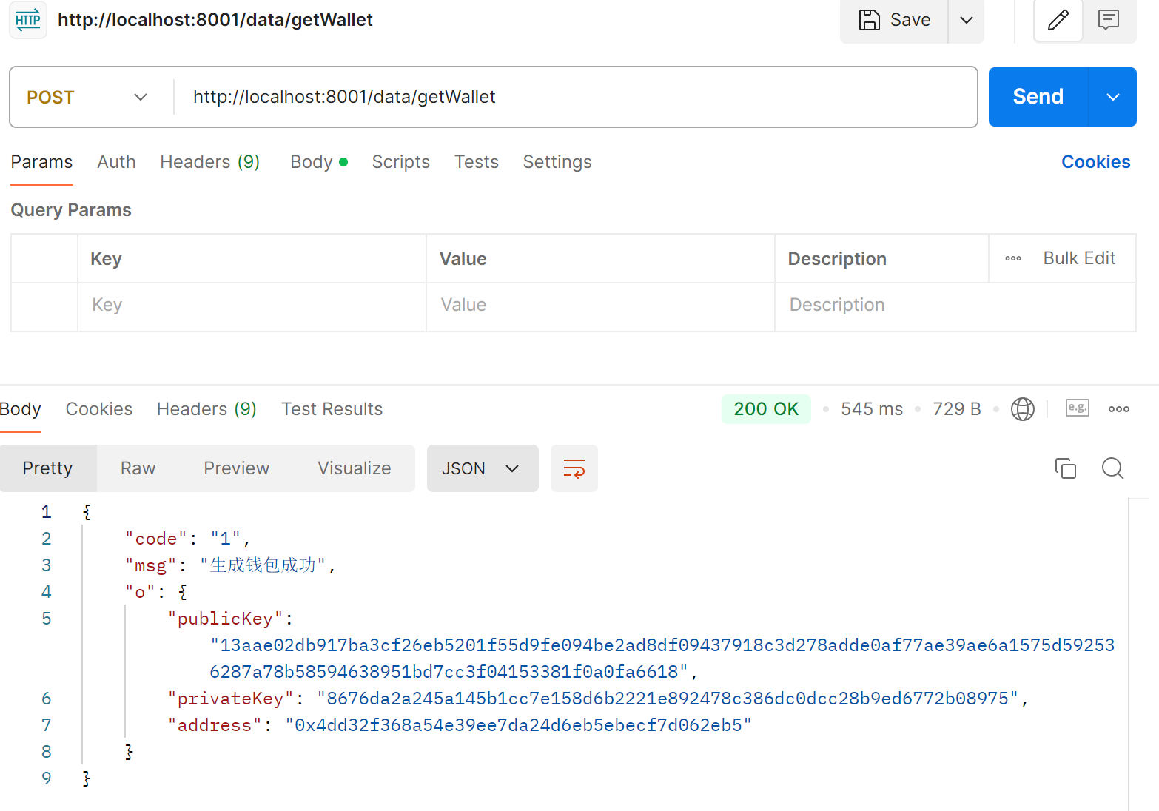Click the 545 ms response time
This screenshot has height=811, width=1159.
[872, 409]
